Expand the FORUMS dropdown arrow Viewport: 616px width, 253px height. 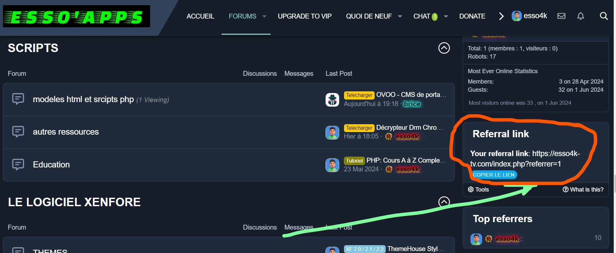264,16
